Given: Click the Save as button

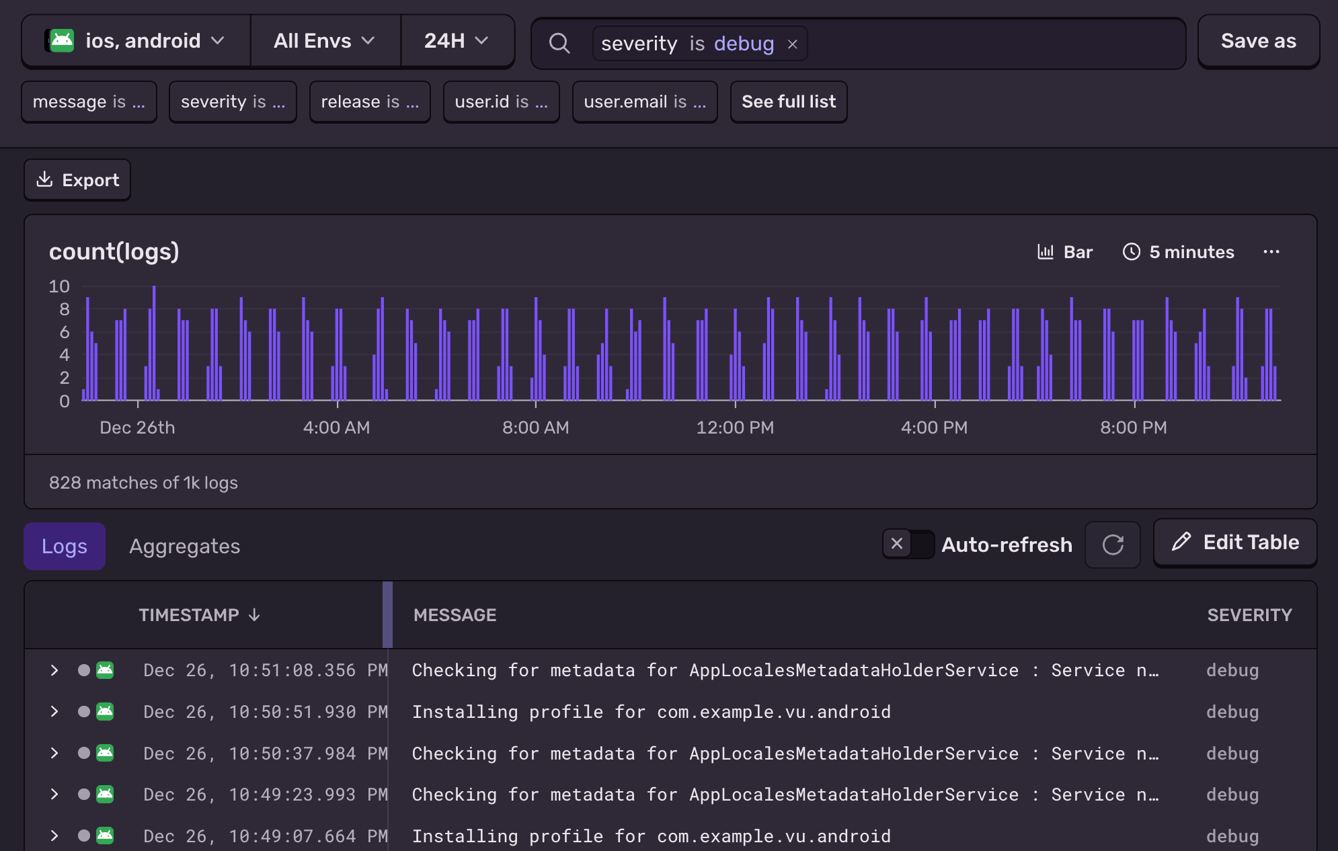Looking at the screenshot, I should [1258, 40].
